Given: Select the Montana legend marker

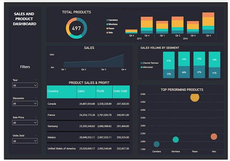Looking at the screenshot, I should 107,24.
